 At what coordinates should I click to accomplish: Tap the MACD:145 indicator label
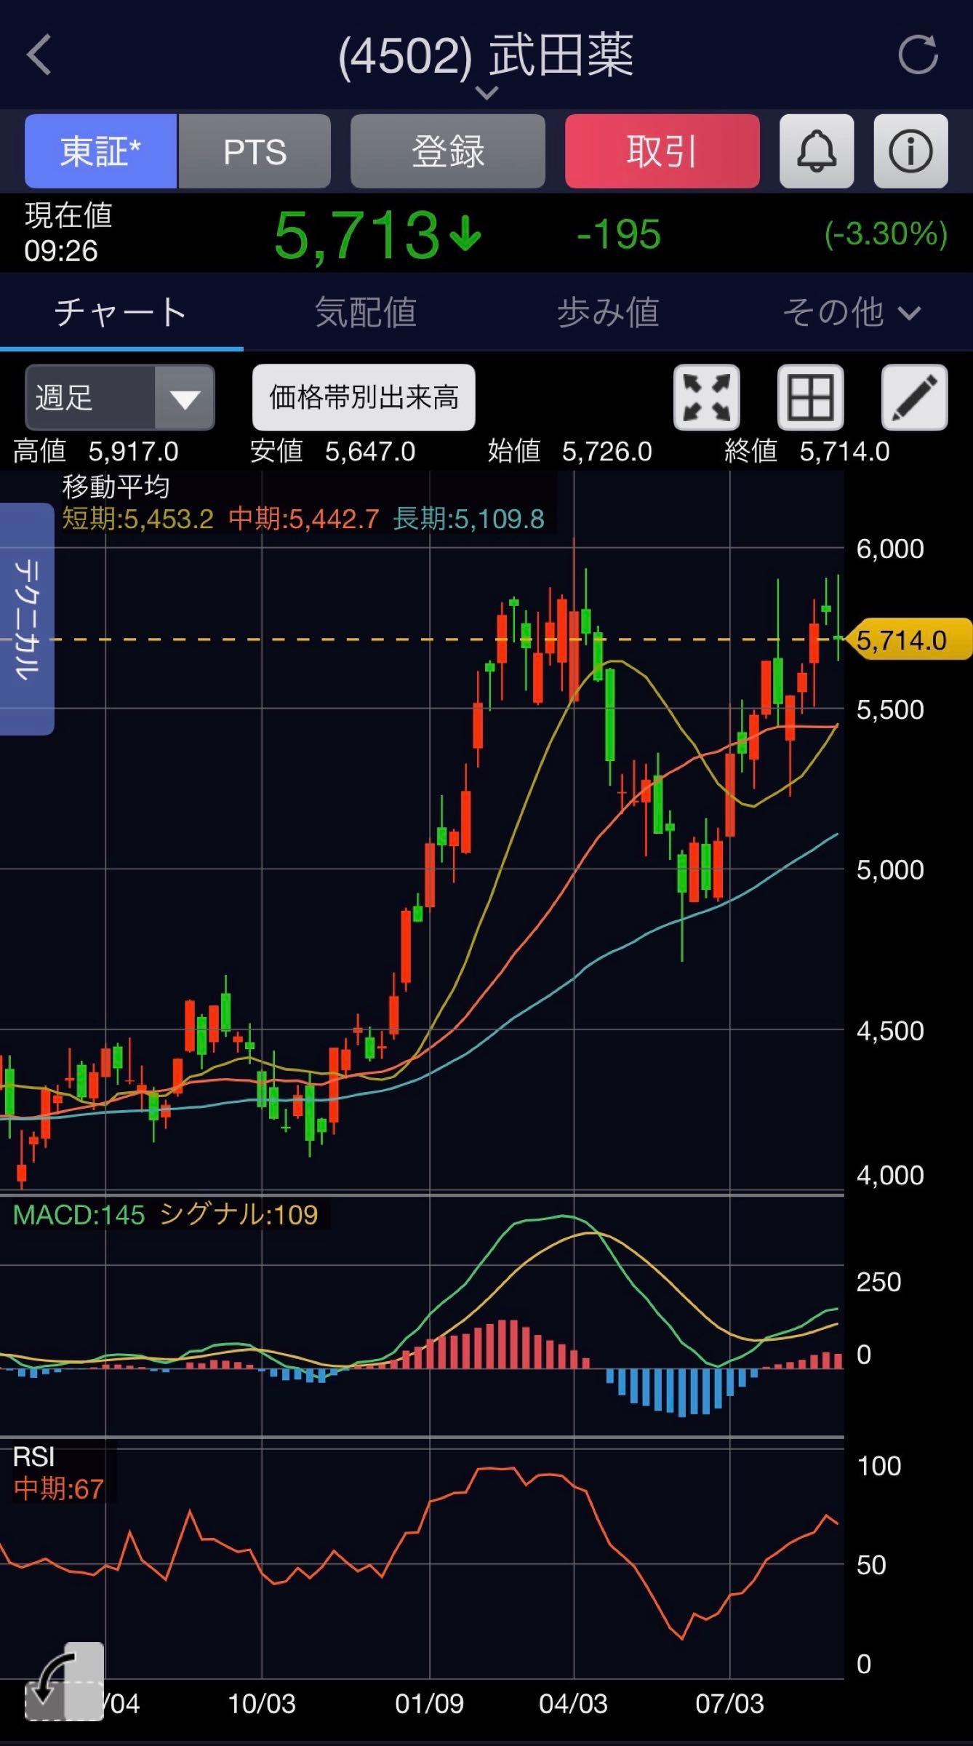tap(79, 1215)
